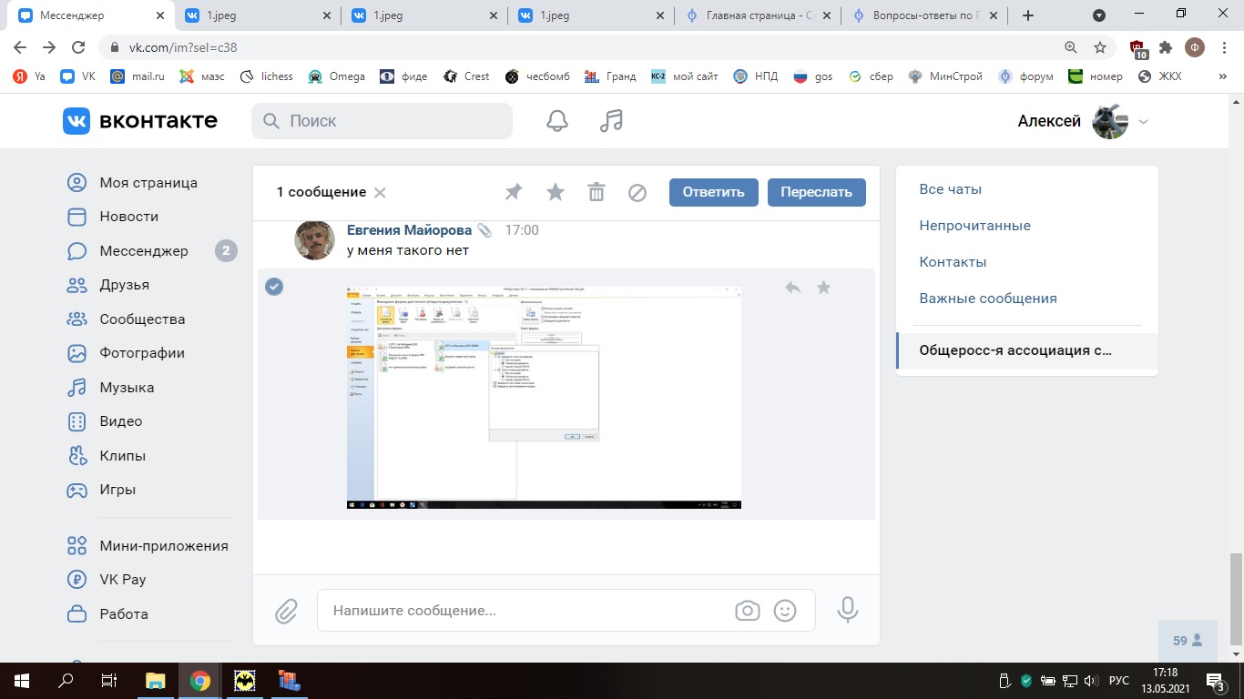Click the Chrome icon in the taskbar
This screenshot has height=699, width=1244.
(199, 680)
